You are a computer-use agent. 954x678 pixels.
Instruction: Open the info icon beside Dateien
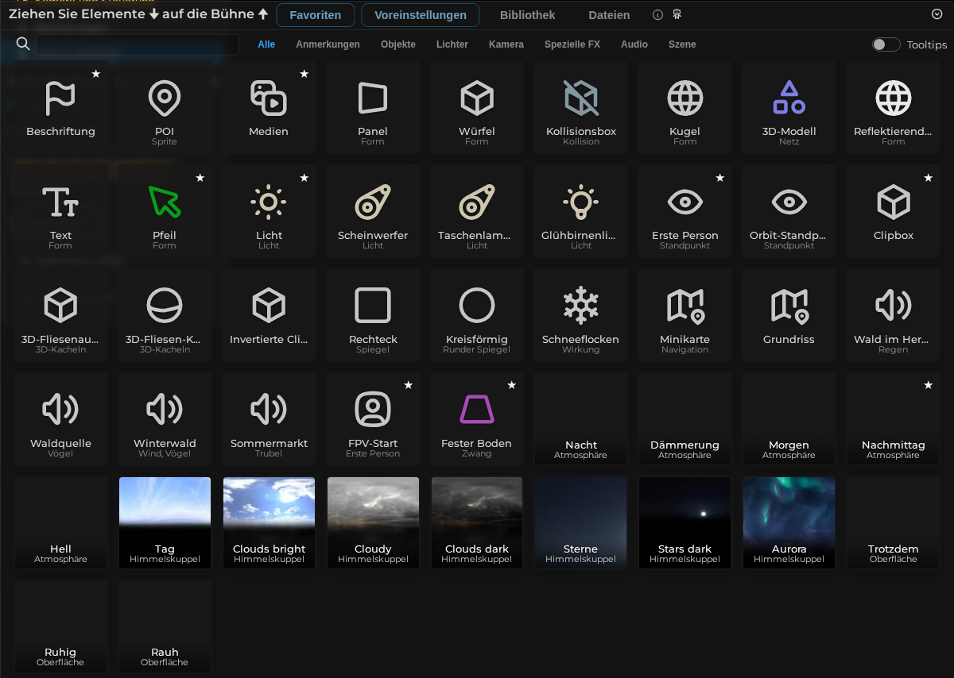[x=657, y=15]
